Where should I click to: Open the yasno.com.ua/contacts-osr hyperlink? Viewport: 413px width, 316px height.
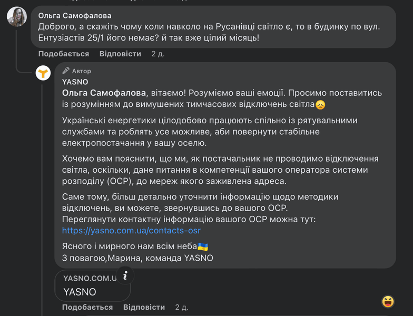click(x=131, y=231)
